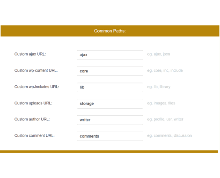This screenshot has width=220, height=178.
Task: Click the "Custom wp-content URL:" label
Action: coord(36,70)
